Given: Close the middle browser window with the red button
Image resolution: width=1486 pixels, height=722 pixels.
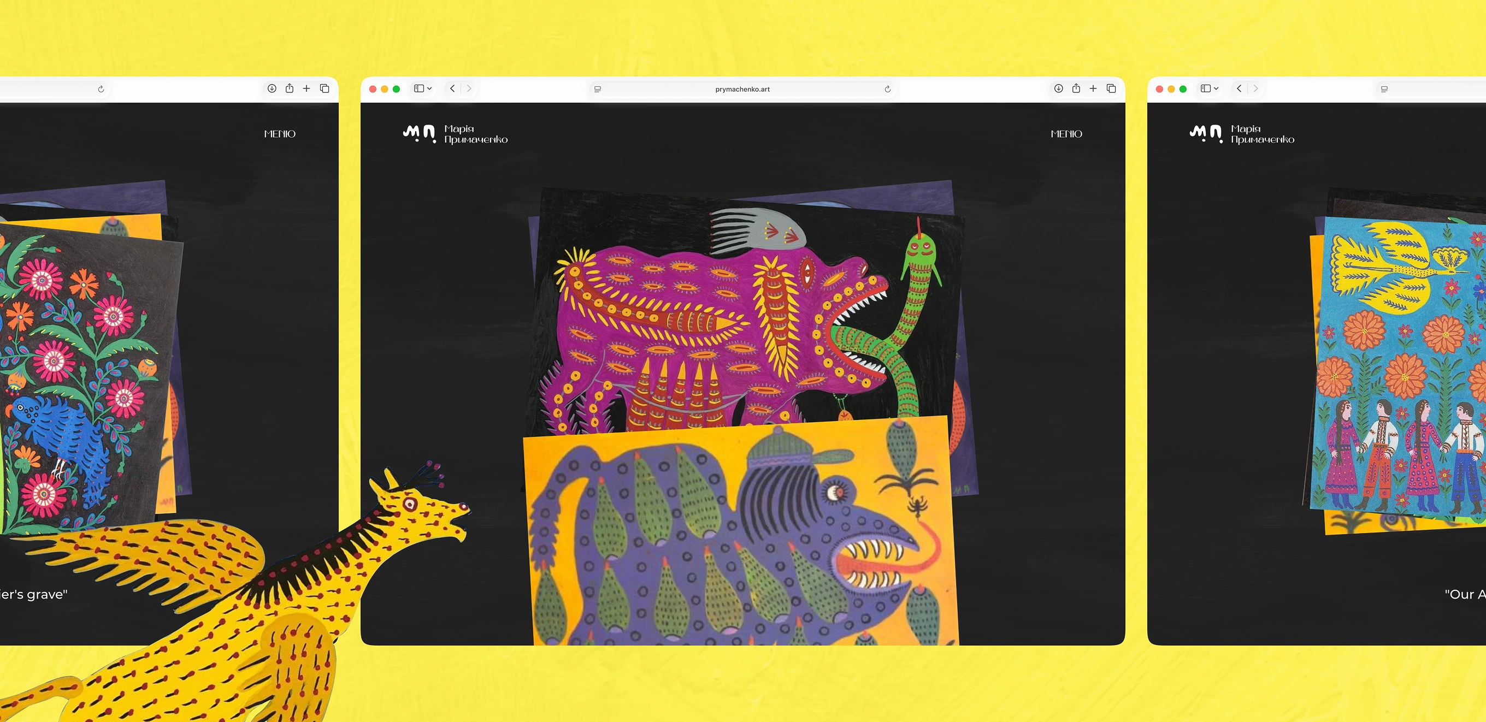Looking at the screenshot, I should click(x=373, y=89).
